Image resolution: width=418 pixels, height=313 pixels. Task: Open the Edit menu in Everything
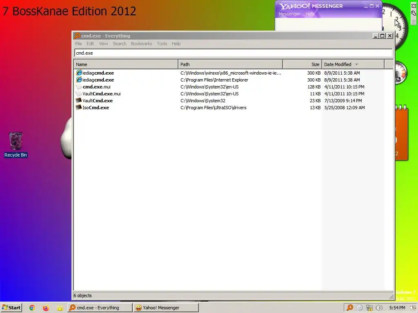[90, 44]
